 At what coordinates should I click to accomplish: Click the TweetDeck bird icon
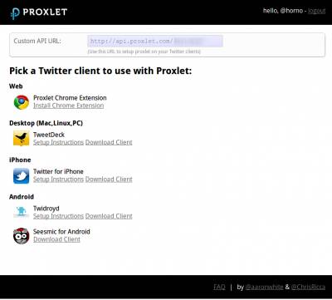(x=22, y=138)
